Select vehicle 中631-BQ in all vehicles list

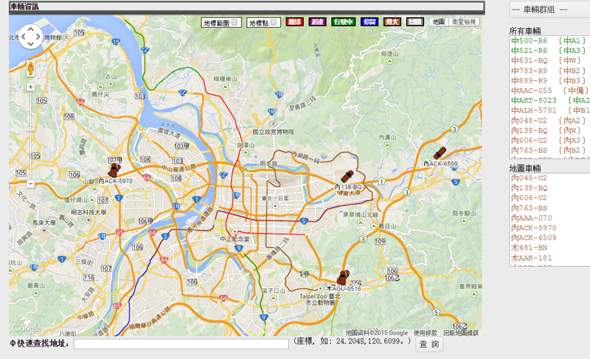click(549, 60)
